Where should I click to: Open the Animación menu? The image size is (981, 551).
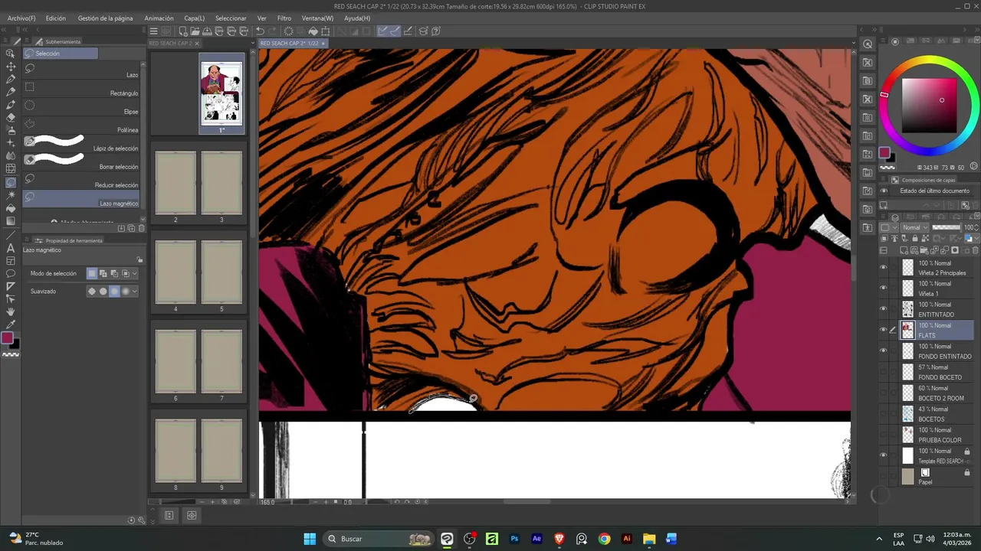click(x=159, y=18)
